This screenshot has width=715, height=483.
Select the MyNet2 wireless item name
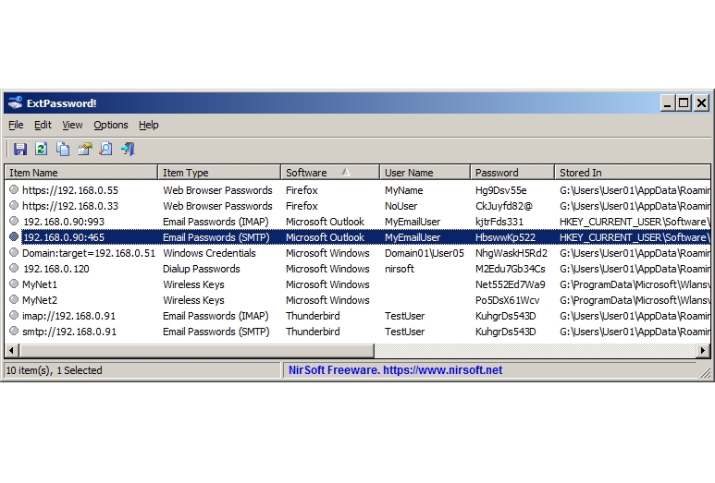tap(40, 300)
